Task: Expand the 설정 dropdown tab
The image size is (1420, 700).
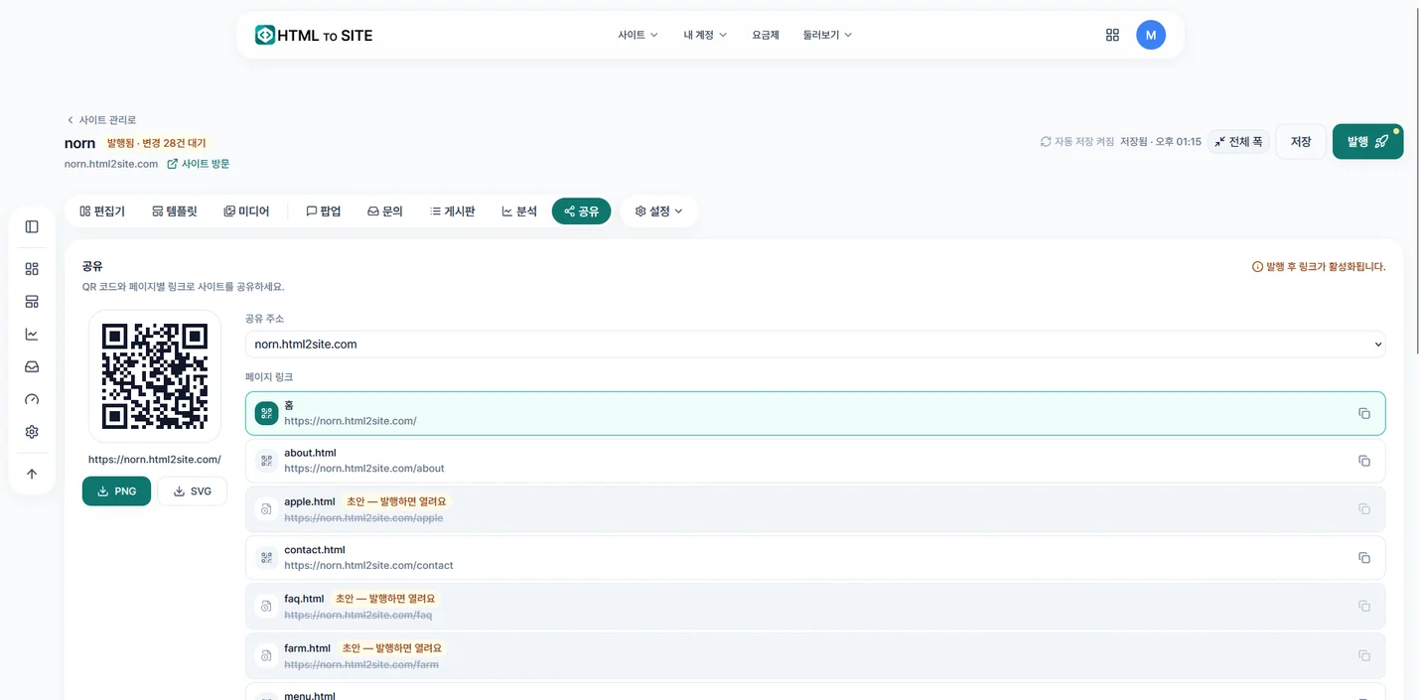Action: pyautogui.click(x=659, y=211)
